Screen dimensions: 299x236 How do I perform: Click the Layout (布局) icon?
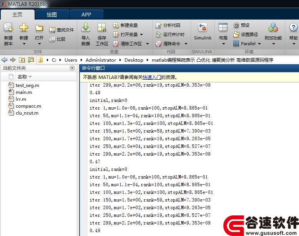tap(223, 27)
